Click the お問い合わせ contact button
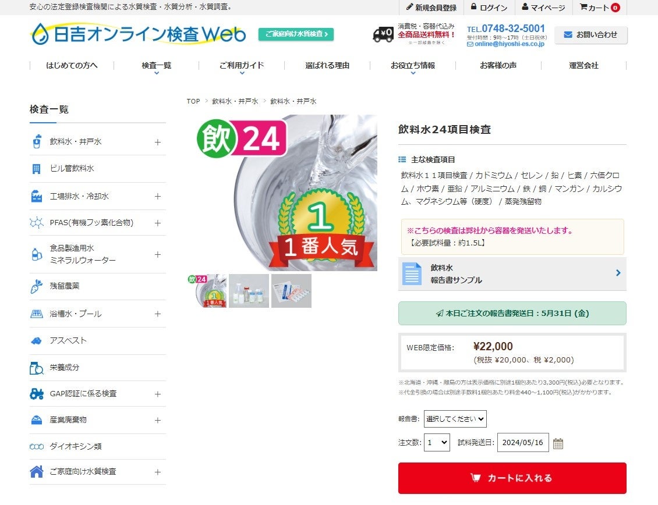Screen dimensions: 658x505 coord(591,35)
